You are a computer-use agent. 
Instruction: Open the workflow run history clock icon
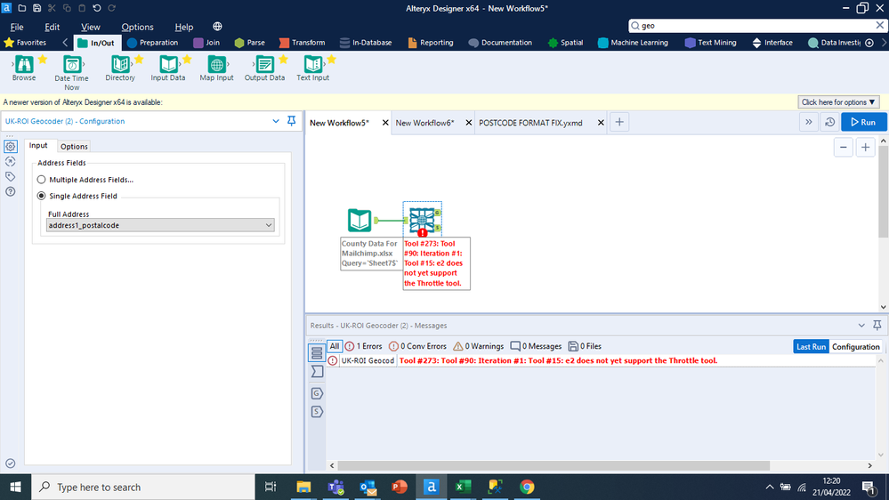coord(829,122)
